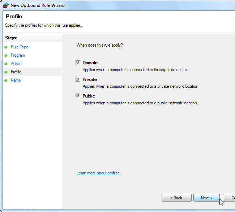Viewport: 235px width, 212px height.
Task: Toggle the Private profile checkbox
Action: click(x=78, y=79)
